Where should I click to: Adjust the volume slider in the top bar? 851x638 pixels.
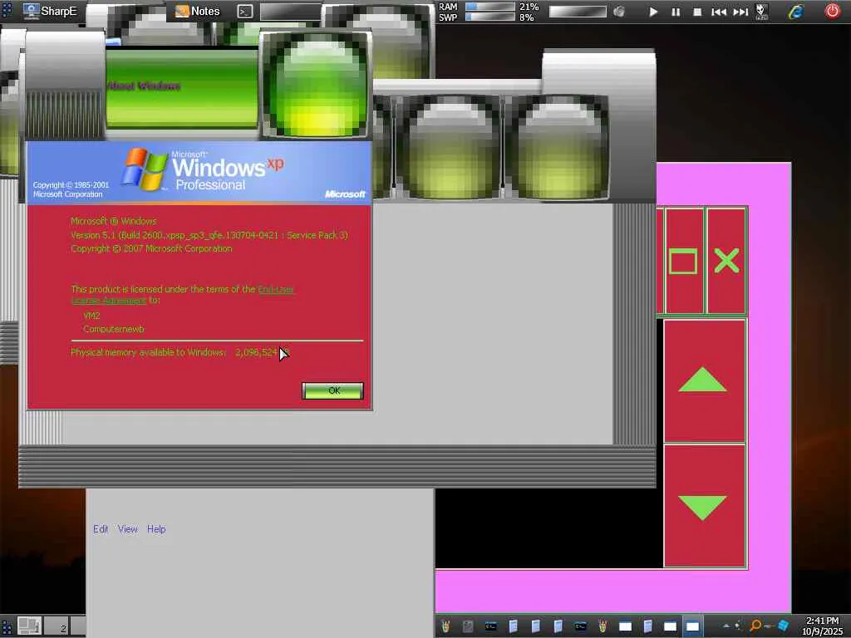(578, 12)
